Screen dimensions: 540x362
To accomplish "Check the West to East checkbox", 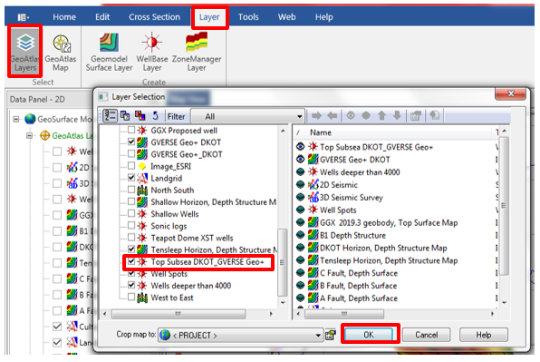I will (x=131, y=297).
